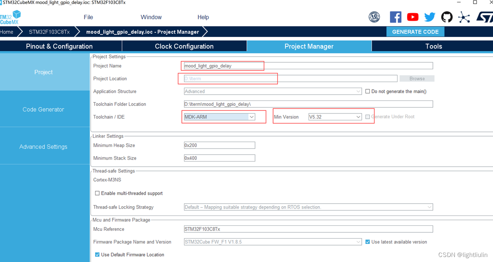Click the Project Name input field
The image size is (493, 262).
pos(309,66)
